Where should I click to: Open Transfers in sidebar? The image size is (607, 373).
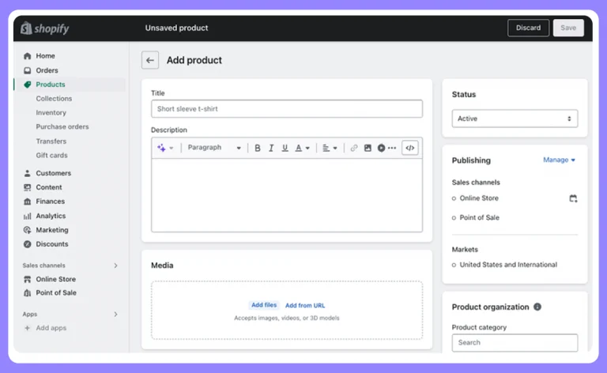click(51, 141)
